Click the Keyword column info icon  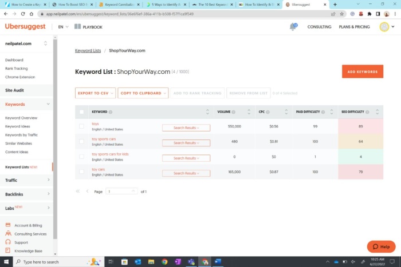tap(111, 112)
